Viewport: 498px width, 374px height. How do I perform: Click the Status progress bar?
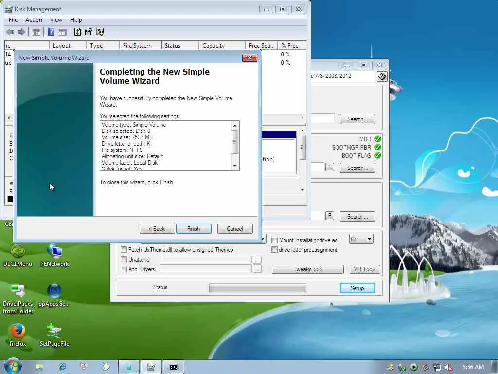pyautogui.click(x=258, y=288)
